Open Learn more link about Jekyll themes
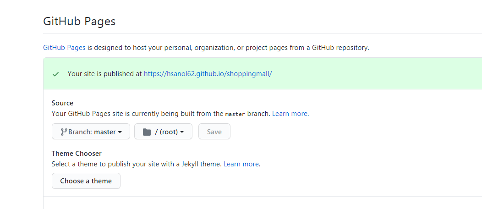Viewport: 482px width, 209px height. point(241,164)
